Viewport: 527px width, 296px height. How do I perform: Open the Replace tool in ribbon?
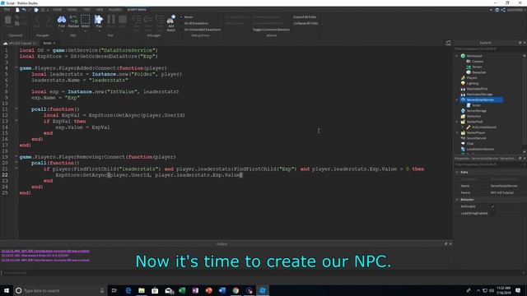coord(73,21)
